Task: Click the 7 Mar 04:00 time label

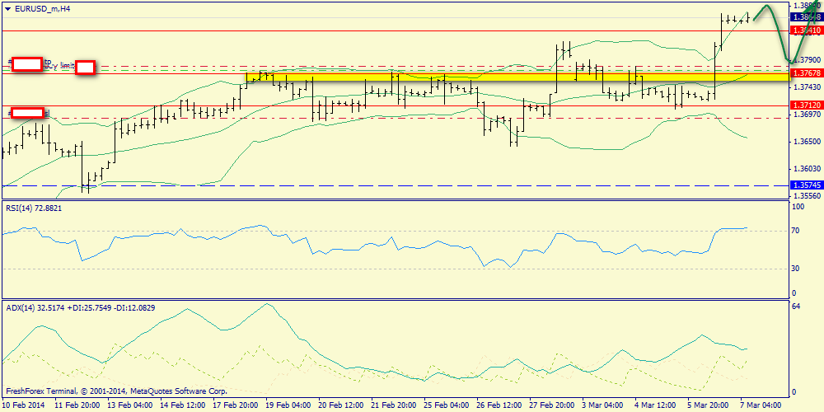Action: coord(761,405)
